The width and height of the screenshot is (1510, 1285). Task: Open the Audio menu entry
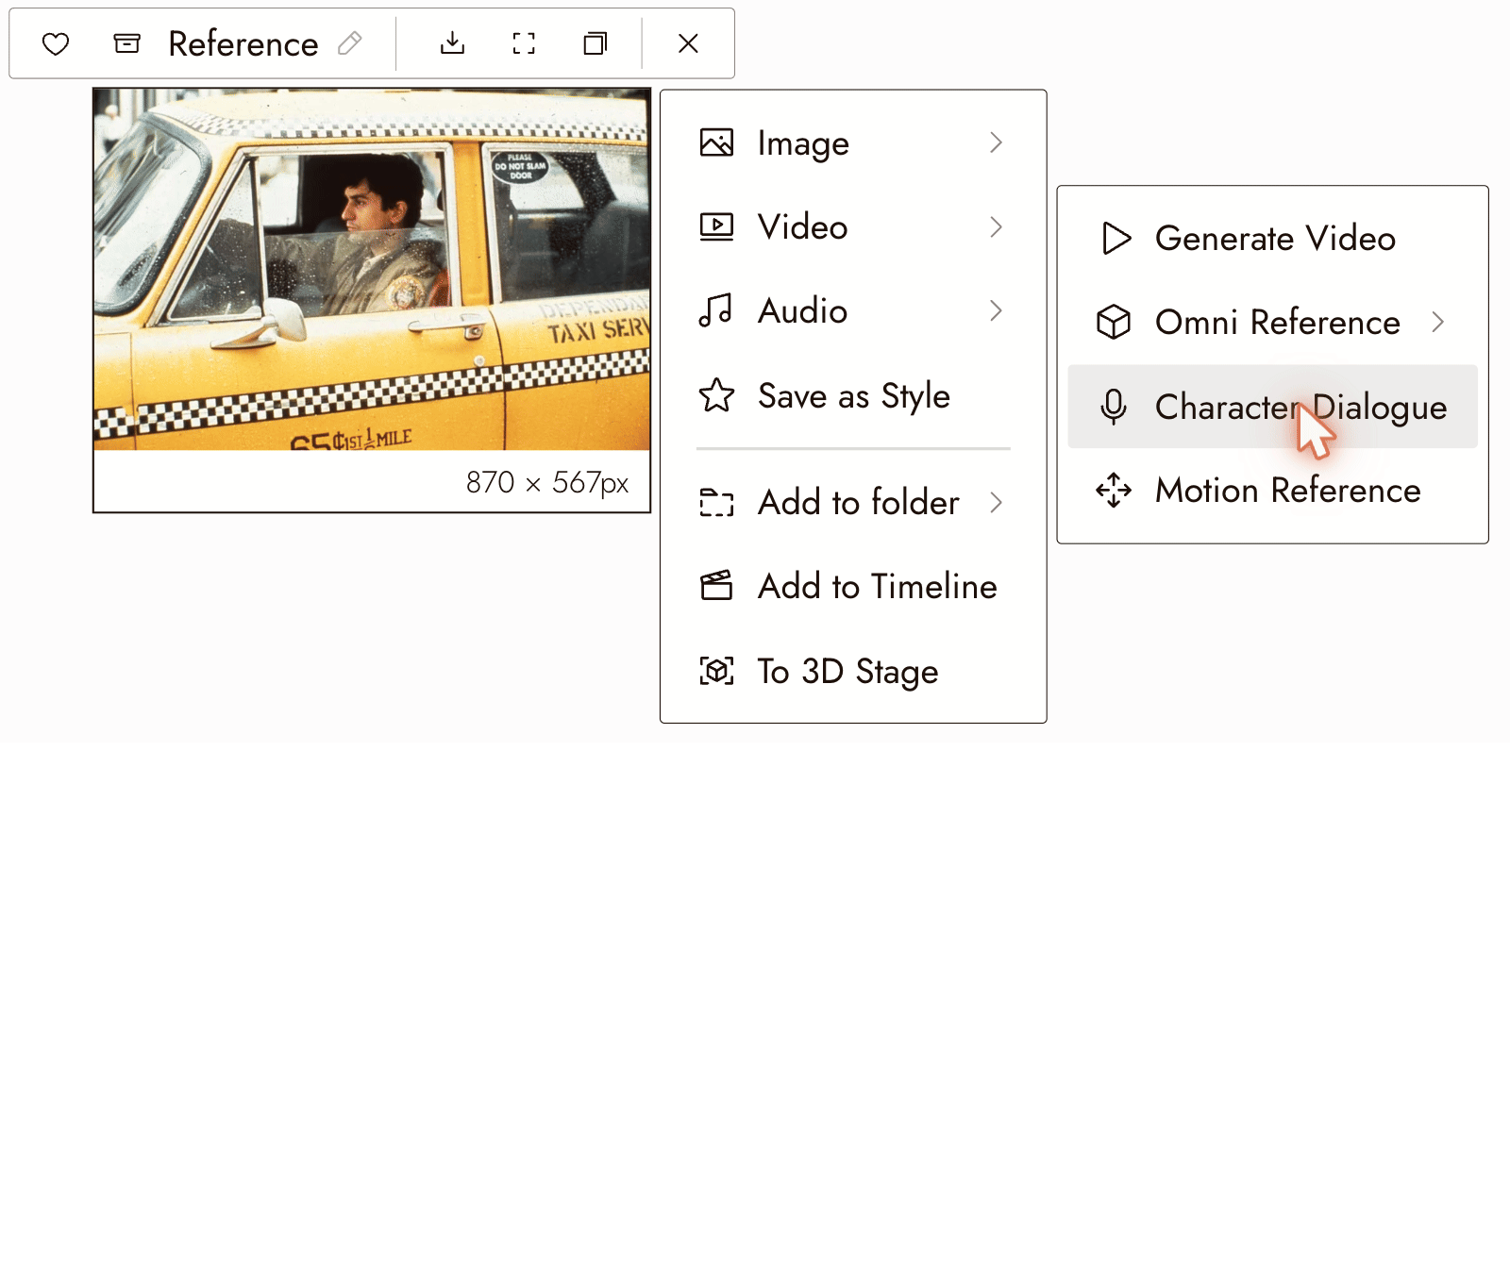click(853, 310)
